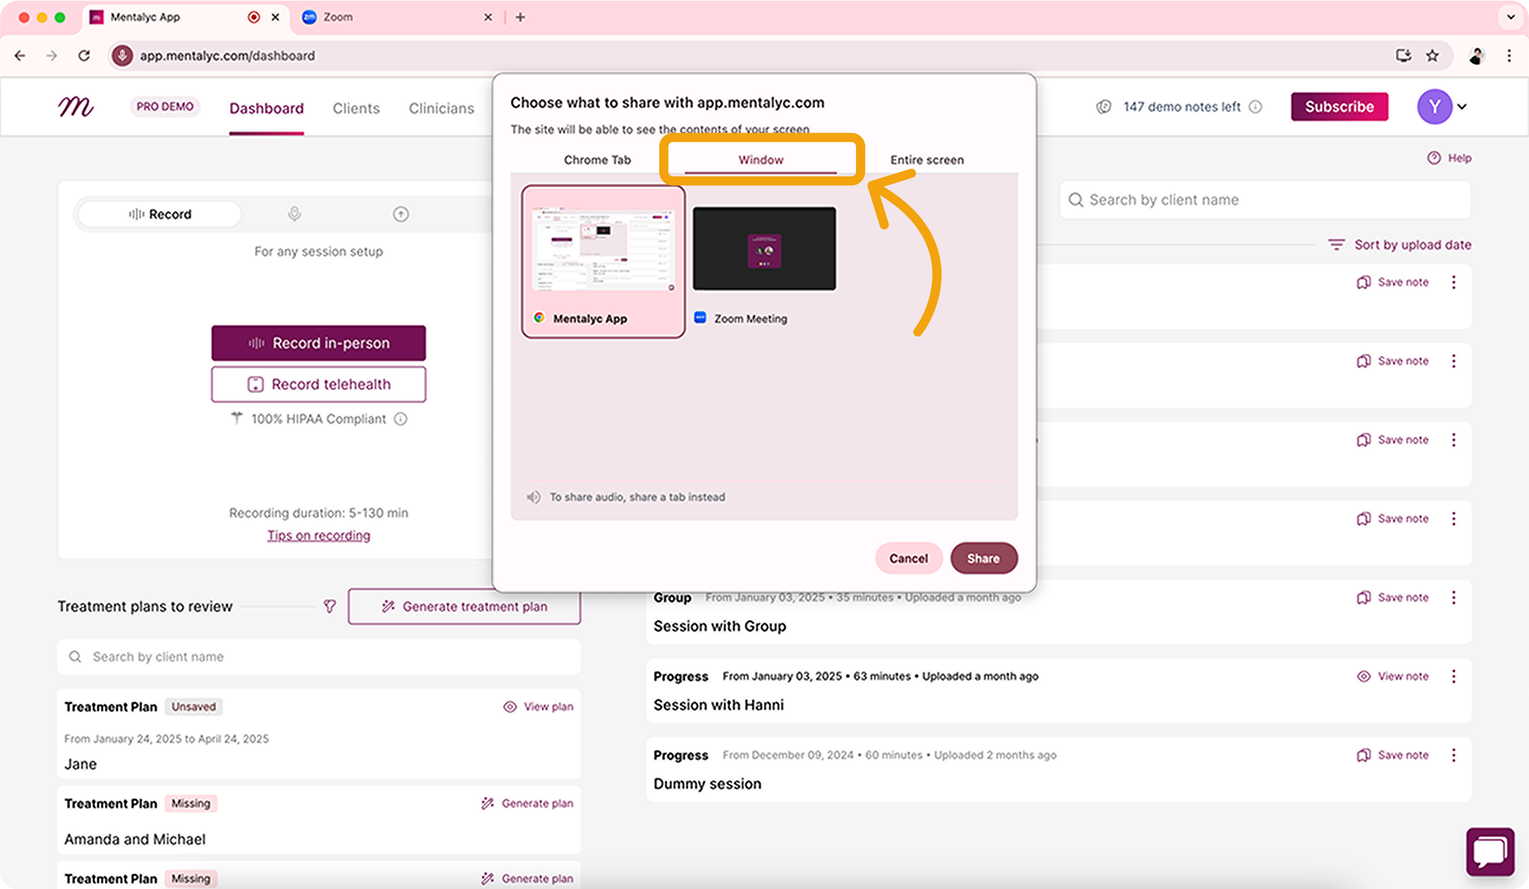Select the Mentalyc App window thumbnail
Image resolution: width=1529 pixels, height=889 pixels.
click(603, 262)
